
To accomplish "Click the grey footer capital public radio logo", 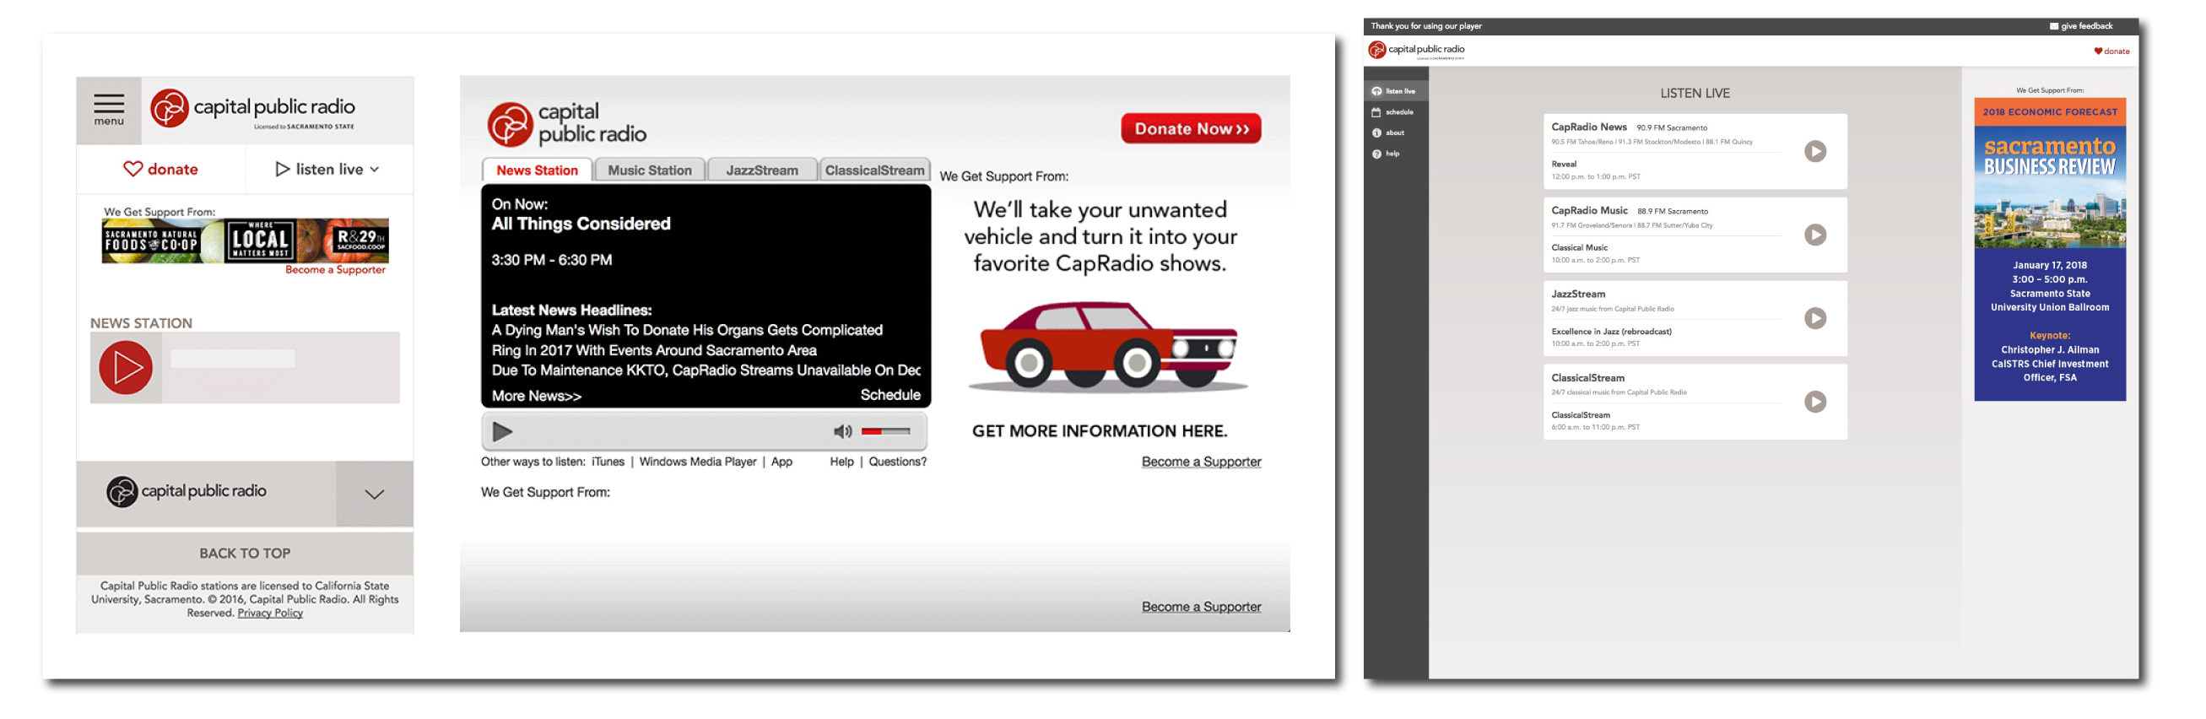I will point(187,492).
